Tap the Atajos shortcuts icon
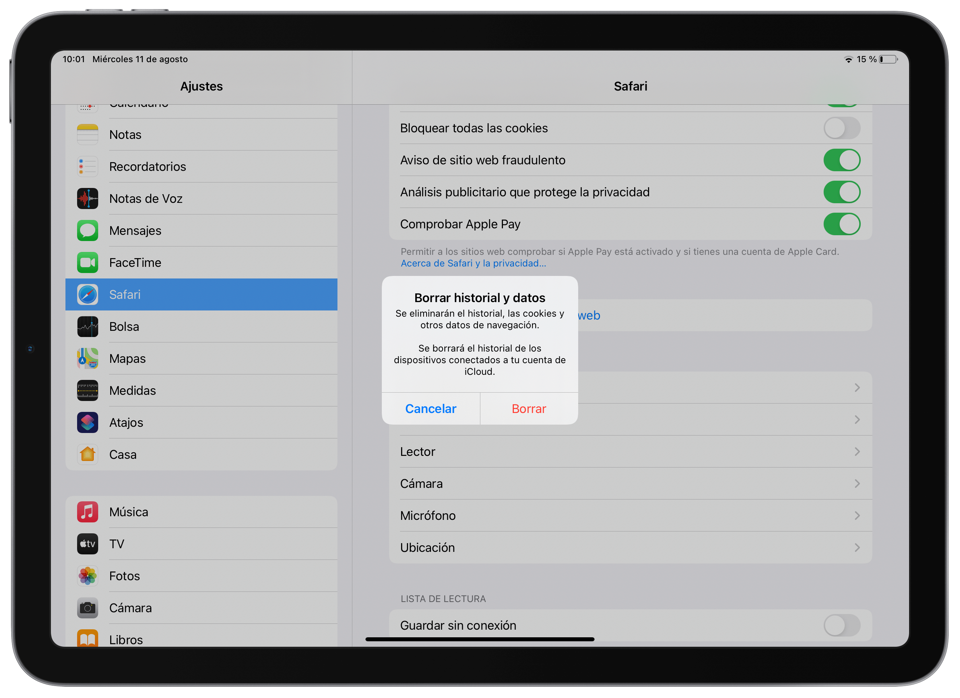 coord(87,422)
